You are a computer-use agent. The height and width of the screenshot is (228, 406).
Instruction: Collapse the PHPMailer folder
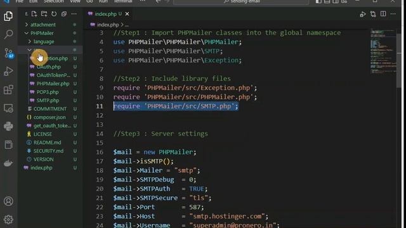tap(42, 33)
